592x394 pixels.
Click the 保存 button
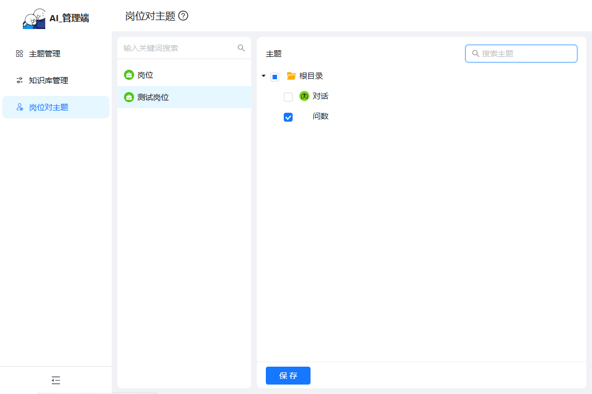(288, 376)
